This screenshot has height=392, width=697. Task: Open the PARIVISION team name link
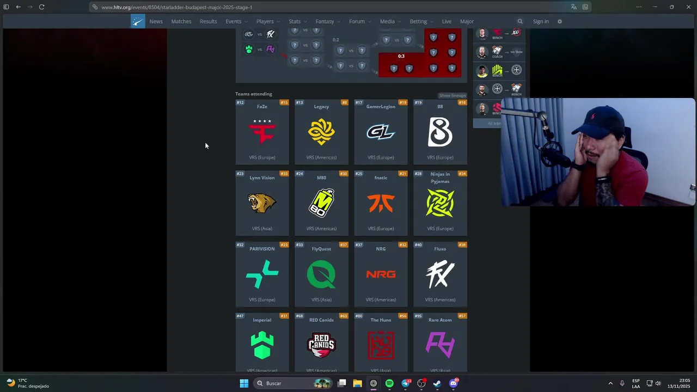(x=262, y=249)
